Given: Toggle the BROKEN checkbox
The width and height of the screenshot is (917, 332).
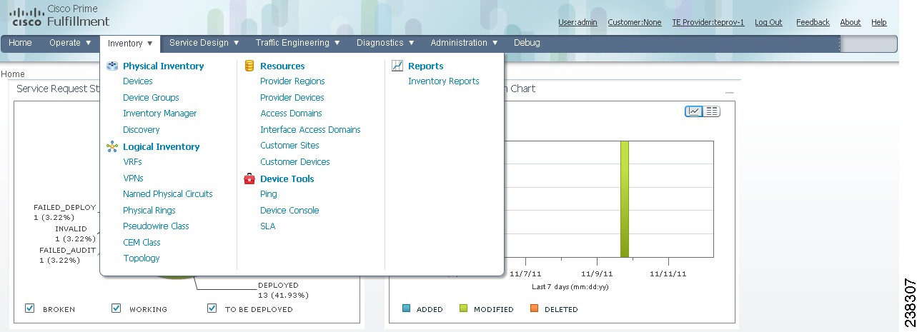Looking at the screenshot, I should [30, 308].
